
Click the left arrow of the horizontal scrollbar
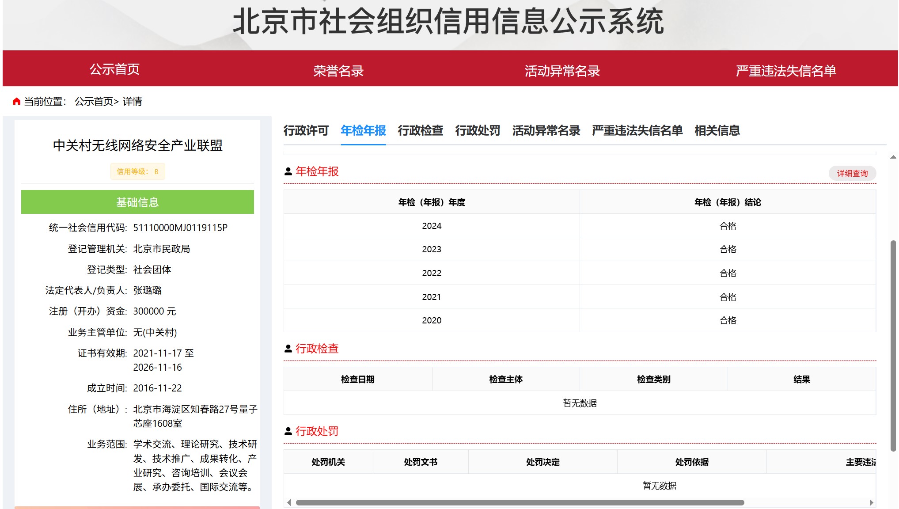click(x=289, y=502)
